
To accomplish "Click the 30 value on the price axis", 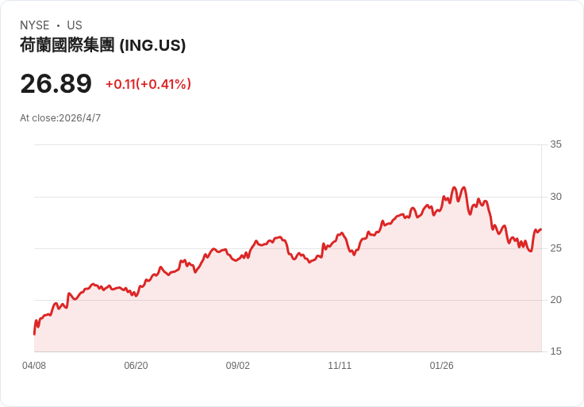I will click(x=555, y=197).
